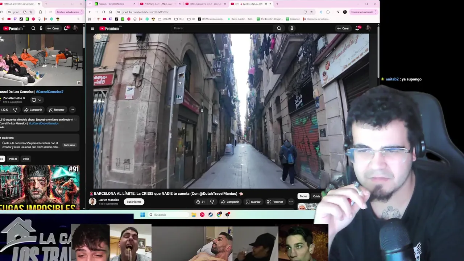464x261 pixels.
Task: Click the search magnifier button in right window
Action: point(279,28)
